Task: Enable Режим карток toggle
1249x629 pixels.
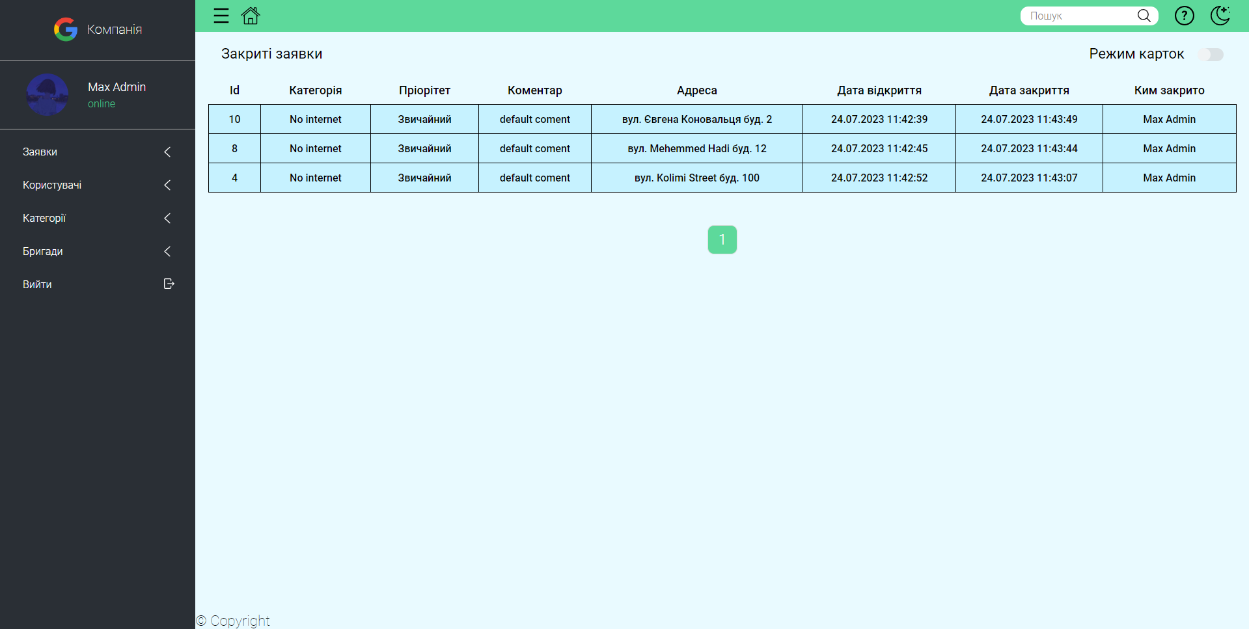Action: click(x=1211, y=55)
